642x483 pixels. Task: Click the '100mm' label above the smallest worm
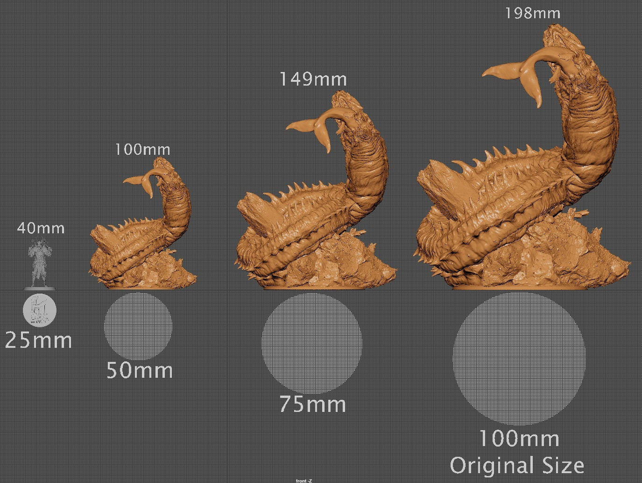142,150
